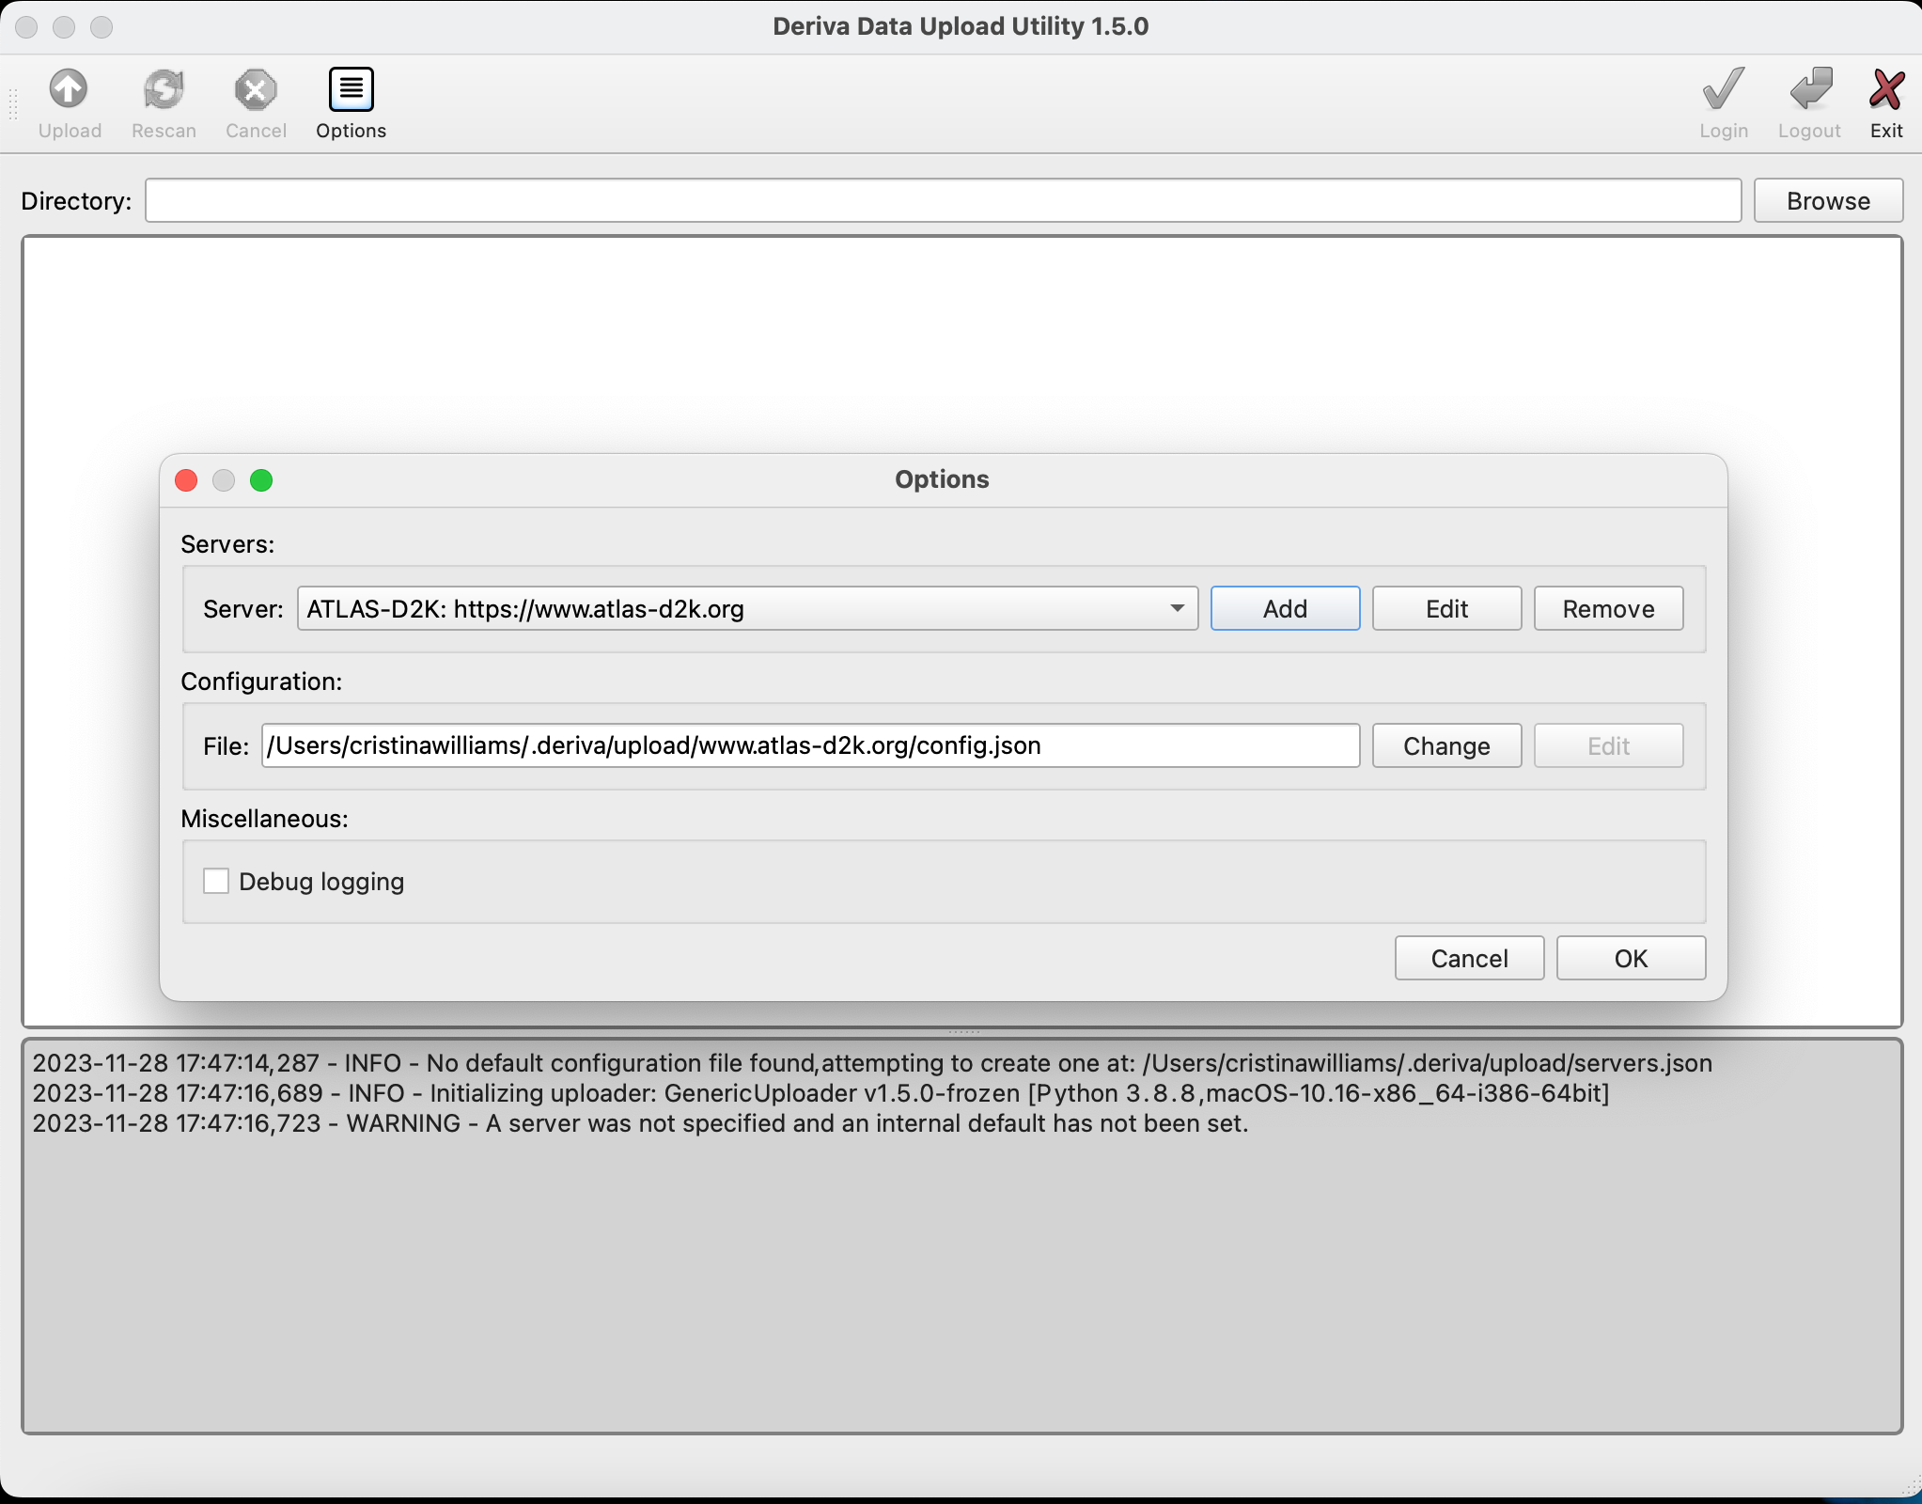The height and width of the screenshot is (1504, 1922).
Task: Click the main window red close button
Action: pos(26,26)
